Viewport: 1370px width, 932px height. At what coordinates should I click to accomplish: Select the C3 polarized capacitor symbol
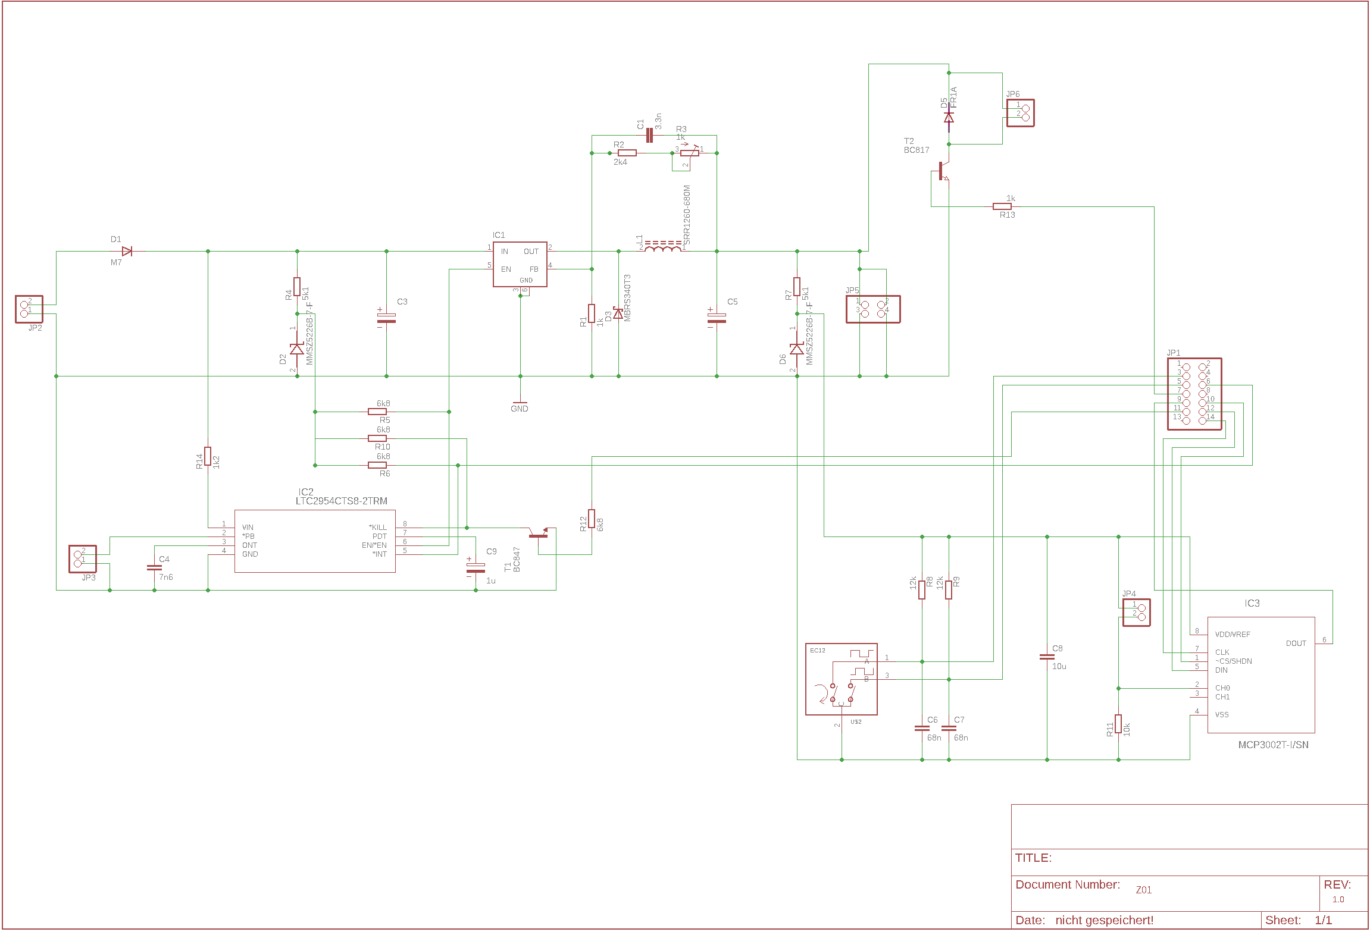386,318
